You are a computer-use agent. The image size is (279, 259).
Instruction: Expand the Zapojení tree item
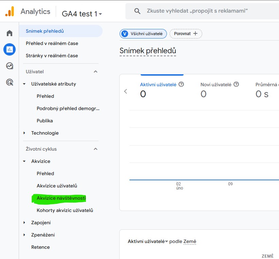pos(24,223)
